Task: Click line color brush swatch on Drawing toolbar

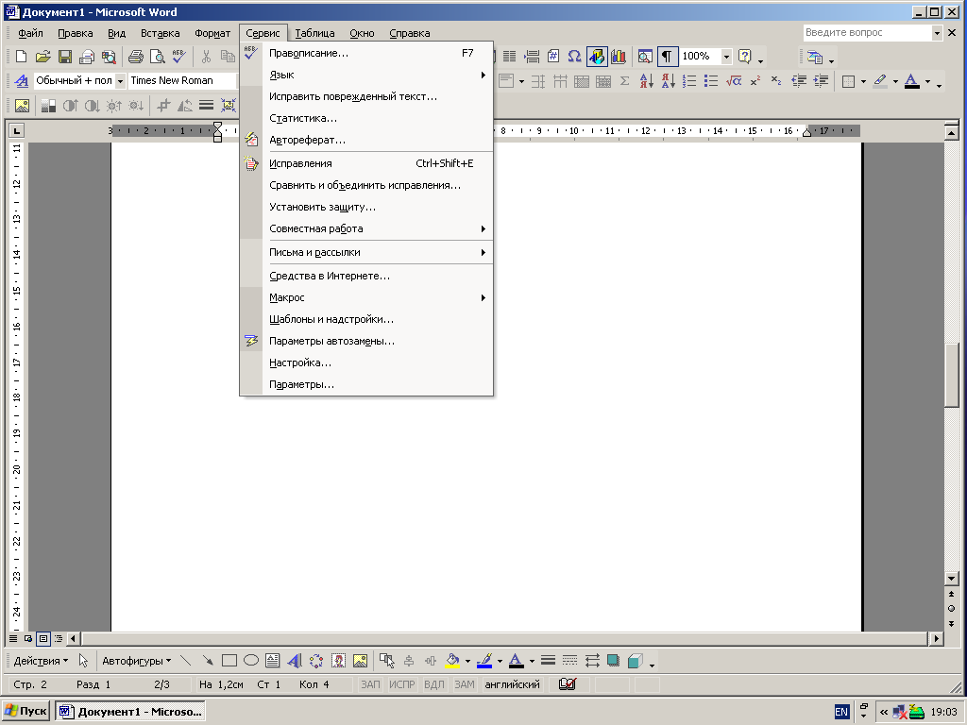Action: pyautogui.click(x=484, y=661)
